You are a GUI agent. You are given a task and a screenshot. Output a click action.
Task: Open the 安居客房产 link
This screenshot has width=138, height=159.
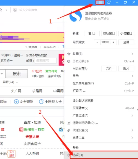pyautogui.click(x=32, y=144)
